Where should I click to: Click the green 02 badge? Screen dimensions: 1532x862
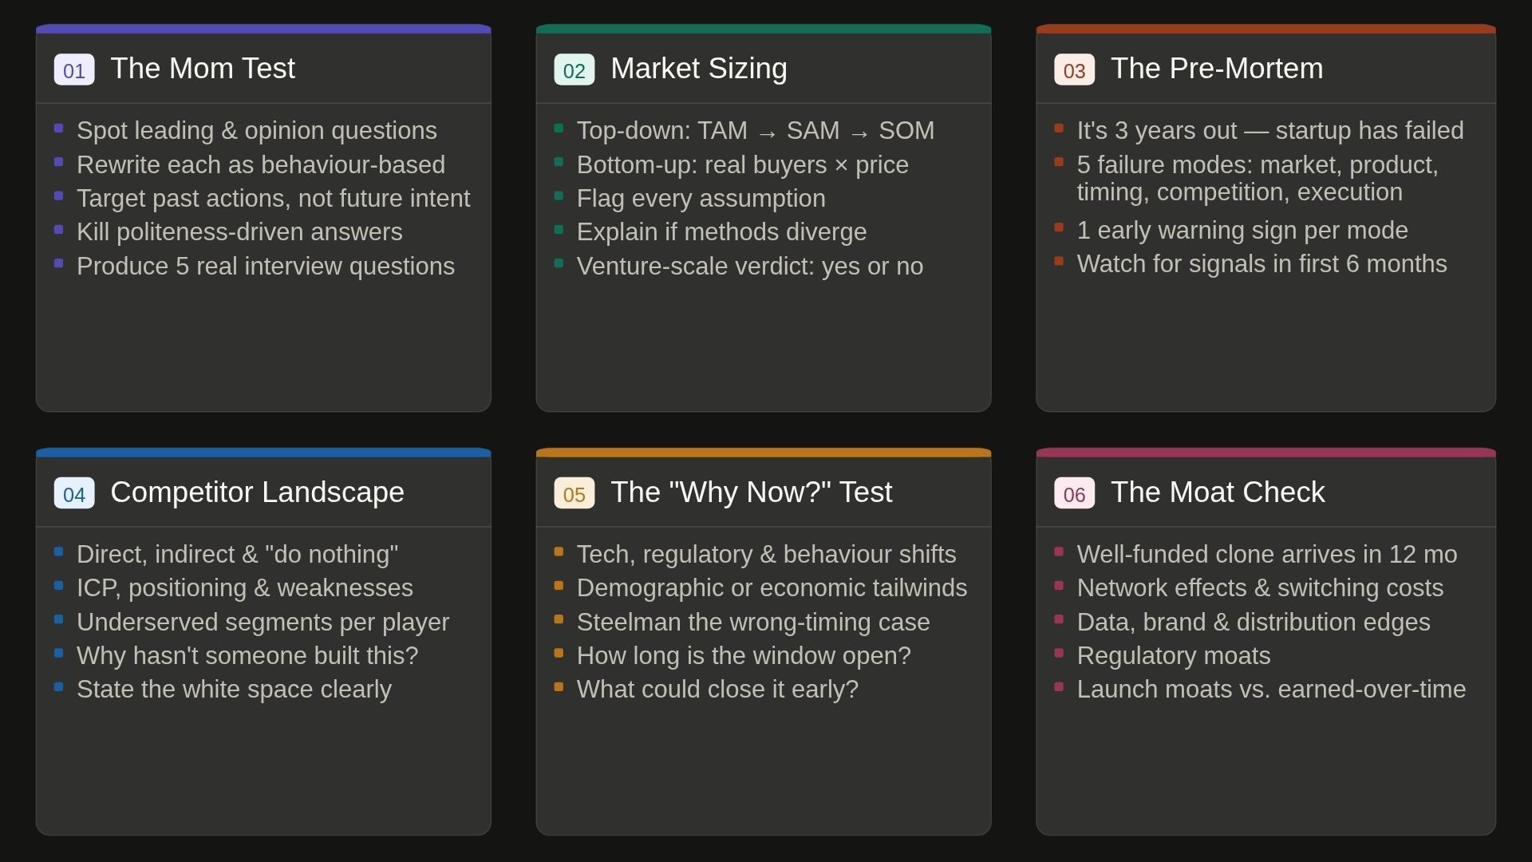tap(574, 69)
